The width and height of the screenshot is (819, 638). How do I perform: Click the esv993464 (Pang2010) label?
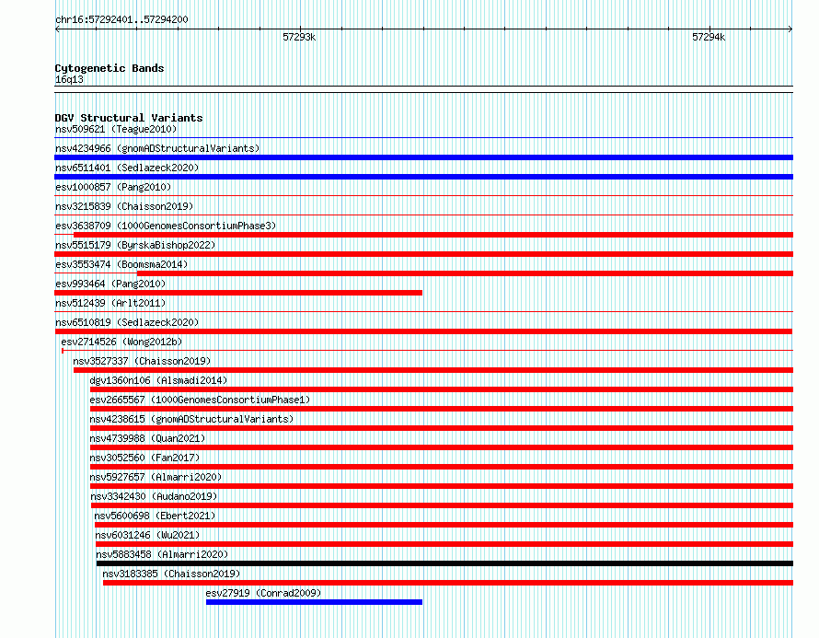pyautogui.click(x=110, y=284)
